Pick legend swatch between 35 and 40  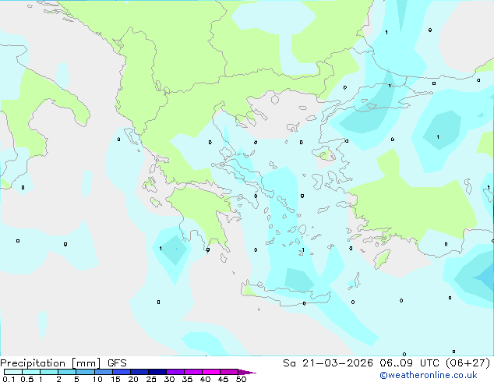tap(193, 372)
